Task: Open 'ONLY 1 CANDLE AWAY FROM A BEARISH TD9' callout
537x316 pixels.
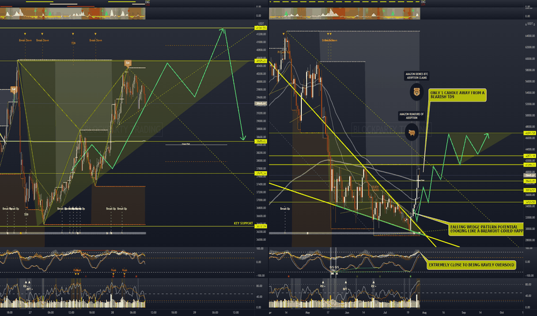Action: pos(457,95)
